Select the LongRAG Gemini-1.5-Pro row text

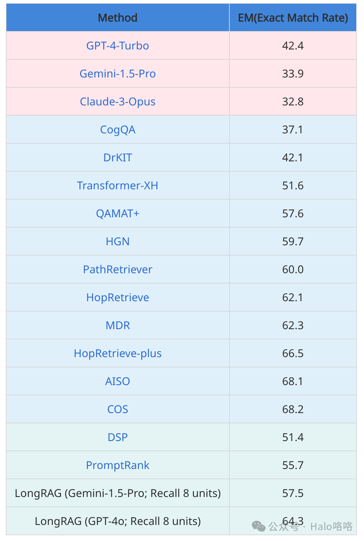[x=118, y=493]
